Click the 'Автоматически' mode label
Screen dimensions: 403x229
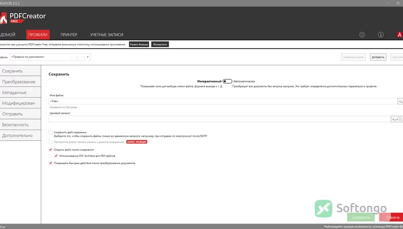click(x=244, y=81)
